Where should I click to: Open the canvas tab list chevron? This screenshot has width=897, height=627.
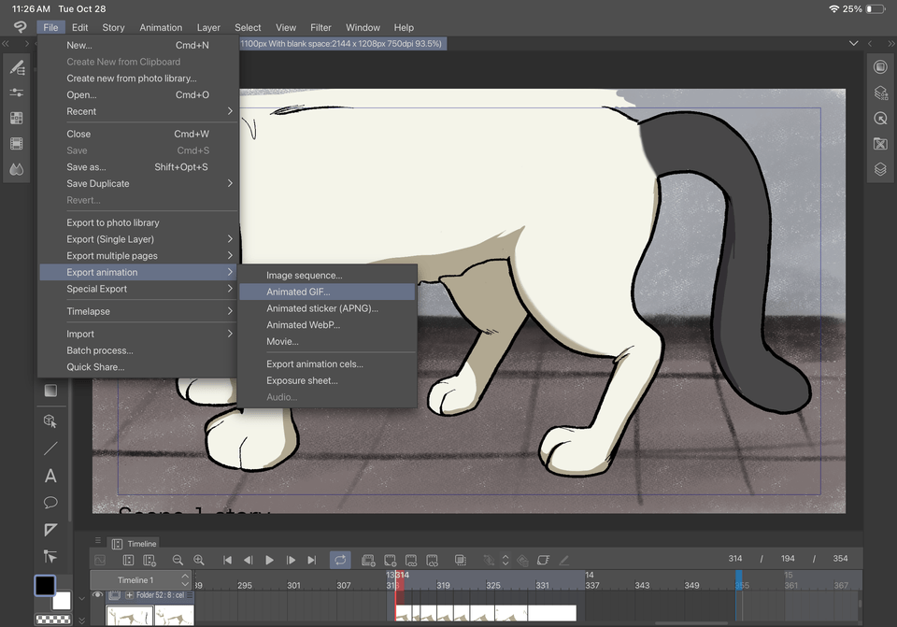tap(853, 44)
